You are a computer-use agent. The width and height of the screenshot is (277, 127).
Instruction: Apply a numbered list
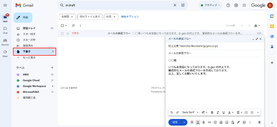point(246,112)
